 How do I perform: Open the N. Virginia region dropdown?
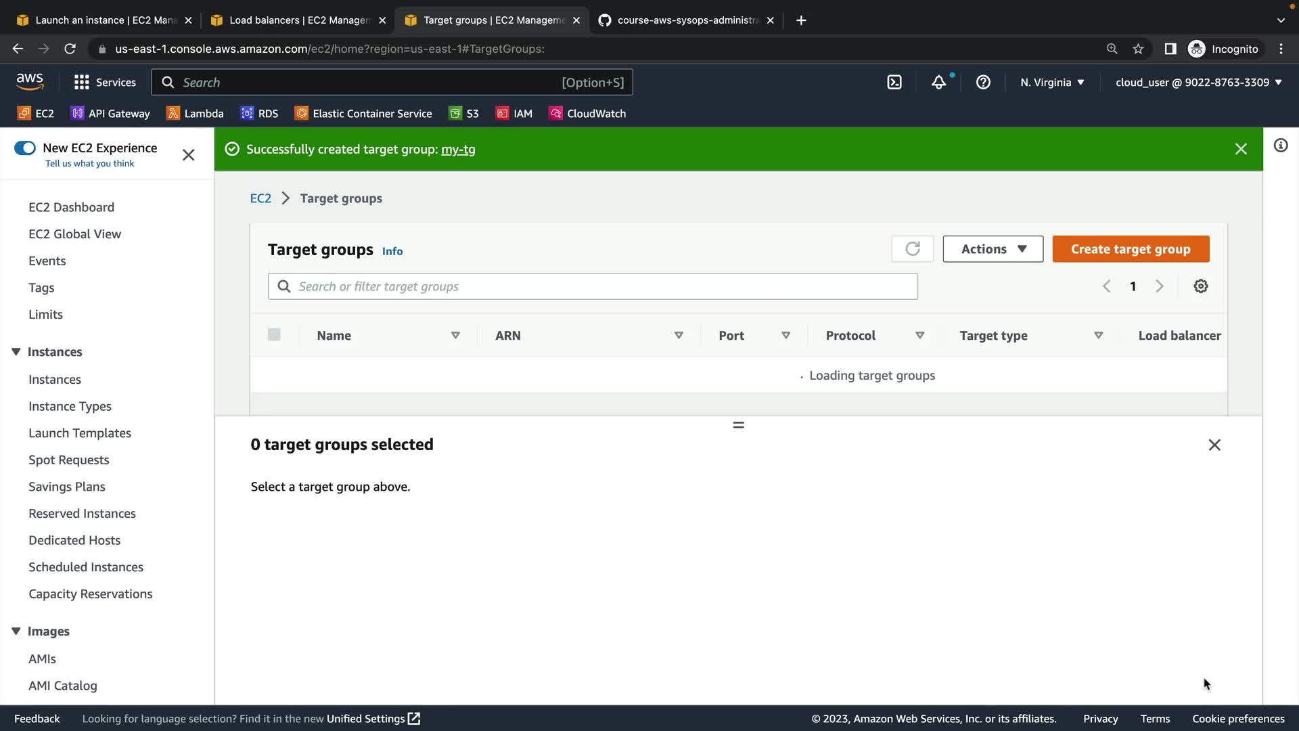[1052, 83]
